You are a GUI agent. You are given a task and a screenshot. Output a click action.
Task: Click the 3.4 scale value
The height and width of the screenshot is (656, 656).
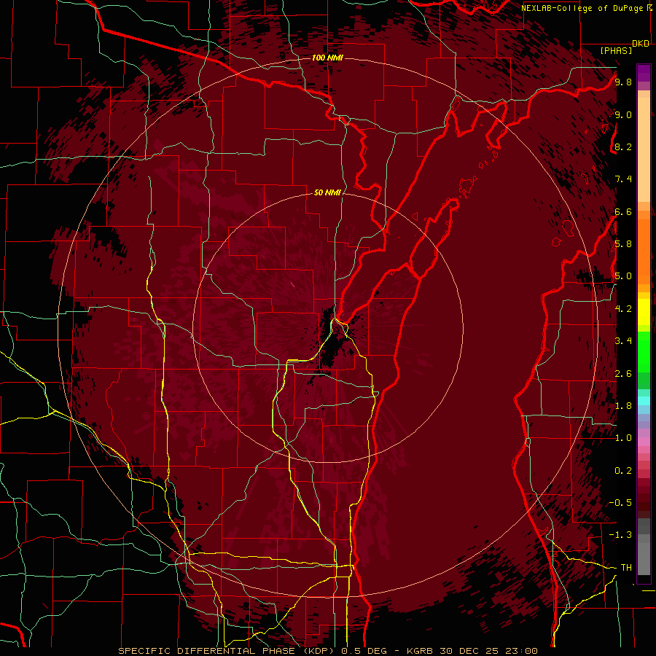click(623, 341)
